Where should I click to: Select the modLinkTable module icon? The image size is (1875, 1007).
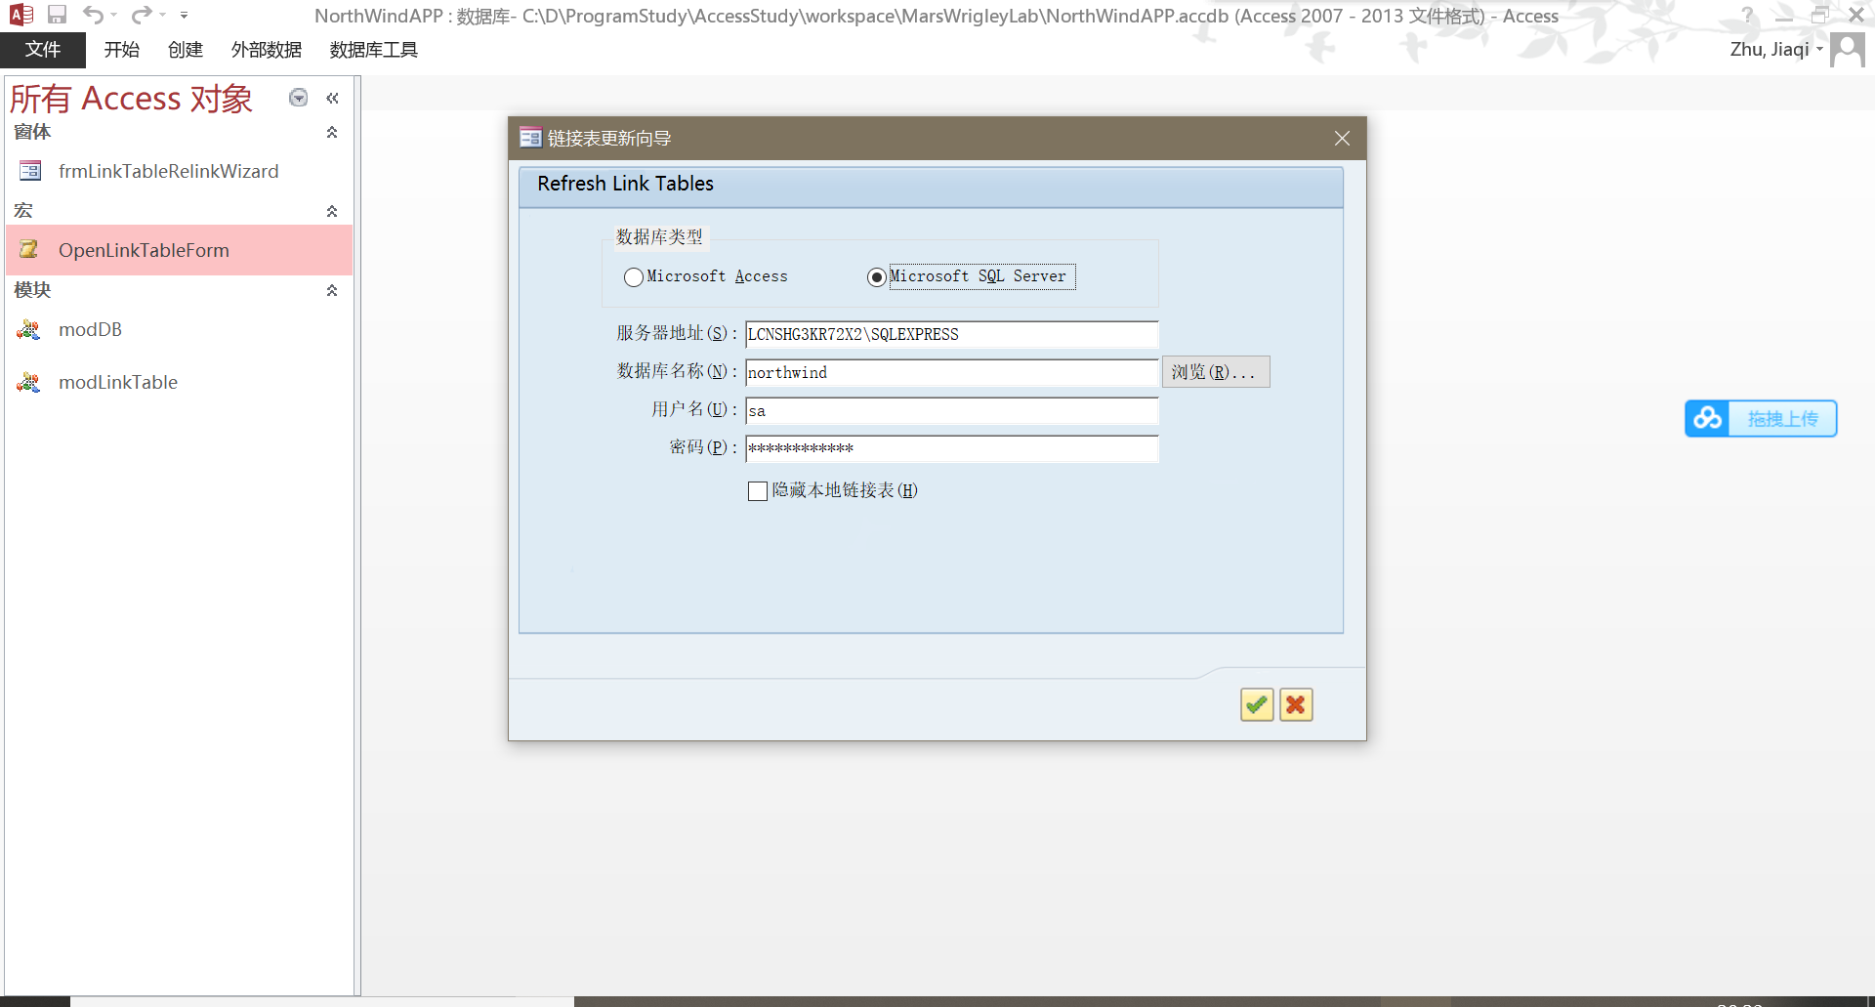(x=29, y=382)
